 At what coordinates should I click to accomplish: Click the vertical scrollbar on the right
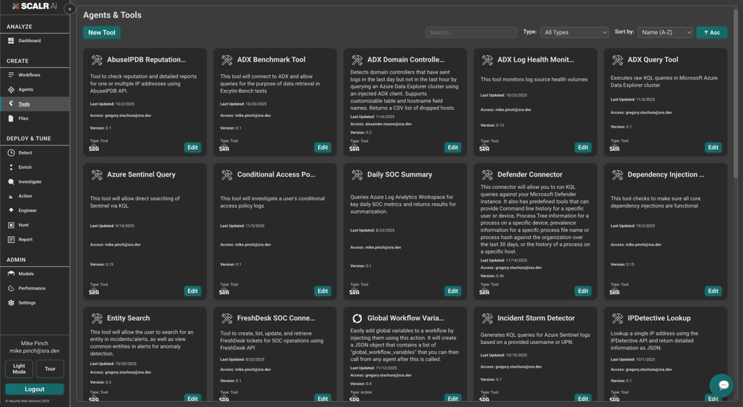point(735,92)
